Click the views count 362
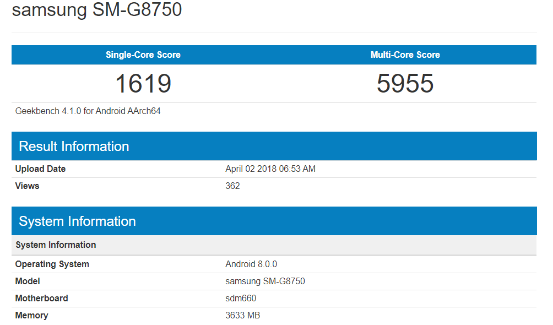 pyautogui.click(x=232, y=186)
